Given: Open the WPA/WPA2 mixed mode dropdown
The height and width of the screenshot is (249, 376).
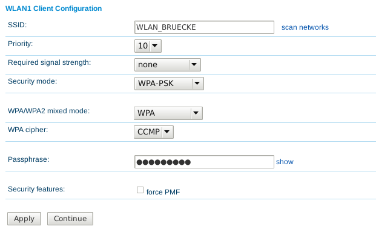Looking at the screenshot, I should [x=168, y=113].
